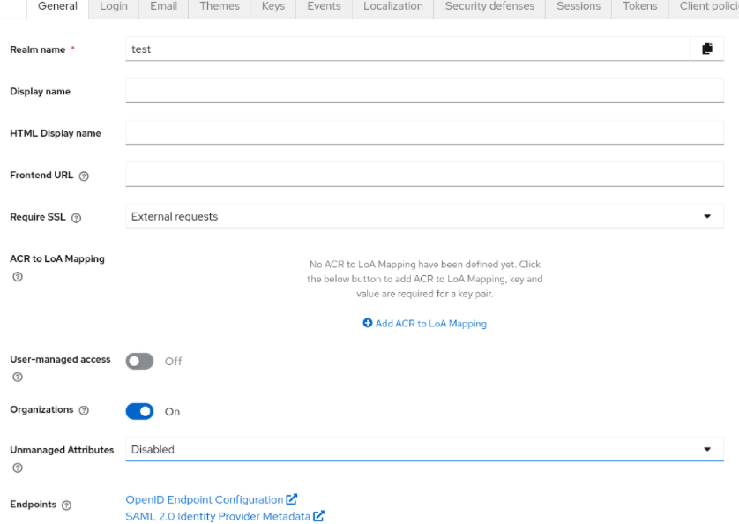Open help for User-managed access
Image resolution: width=739 pixels, height=524 pixels.
coord(16,376)
